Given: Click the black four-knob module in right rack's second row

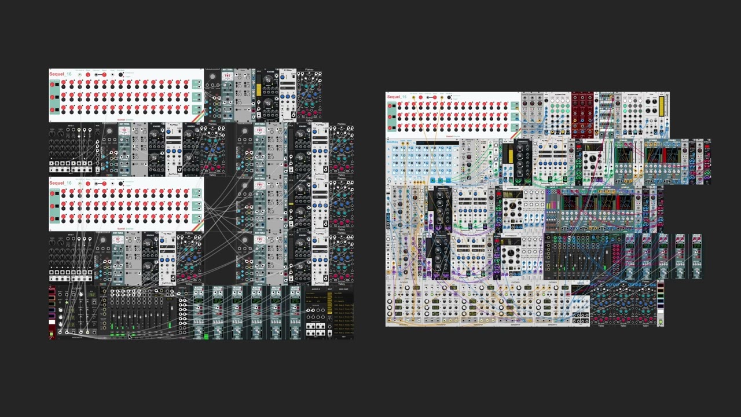Looking at the screenshot, I should click(522, 162).
